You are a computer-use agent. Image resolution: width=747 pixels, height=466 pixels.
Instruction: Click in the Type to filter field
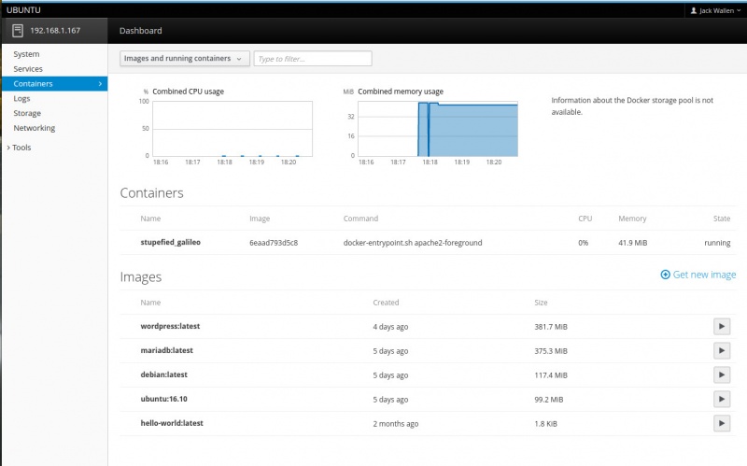tap(313, 59)
